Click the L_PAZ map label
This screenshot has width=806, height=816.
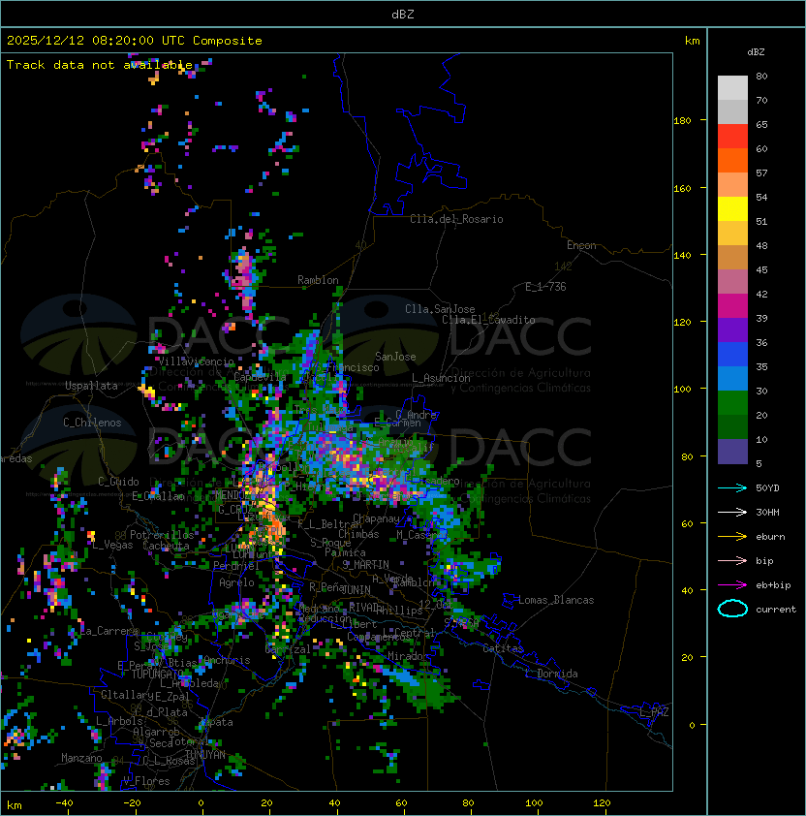pyautogui.click(x=654, y=711)
